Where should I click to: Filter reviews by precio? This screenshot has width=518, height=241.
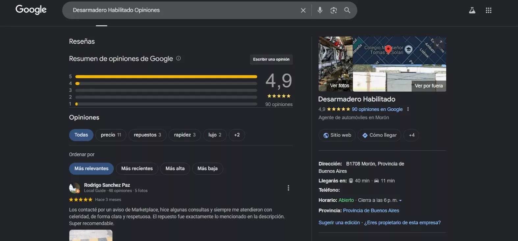tap(111, 135)
